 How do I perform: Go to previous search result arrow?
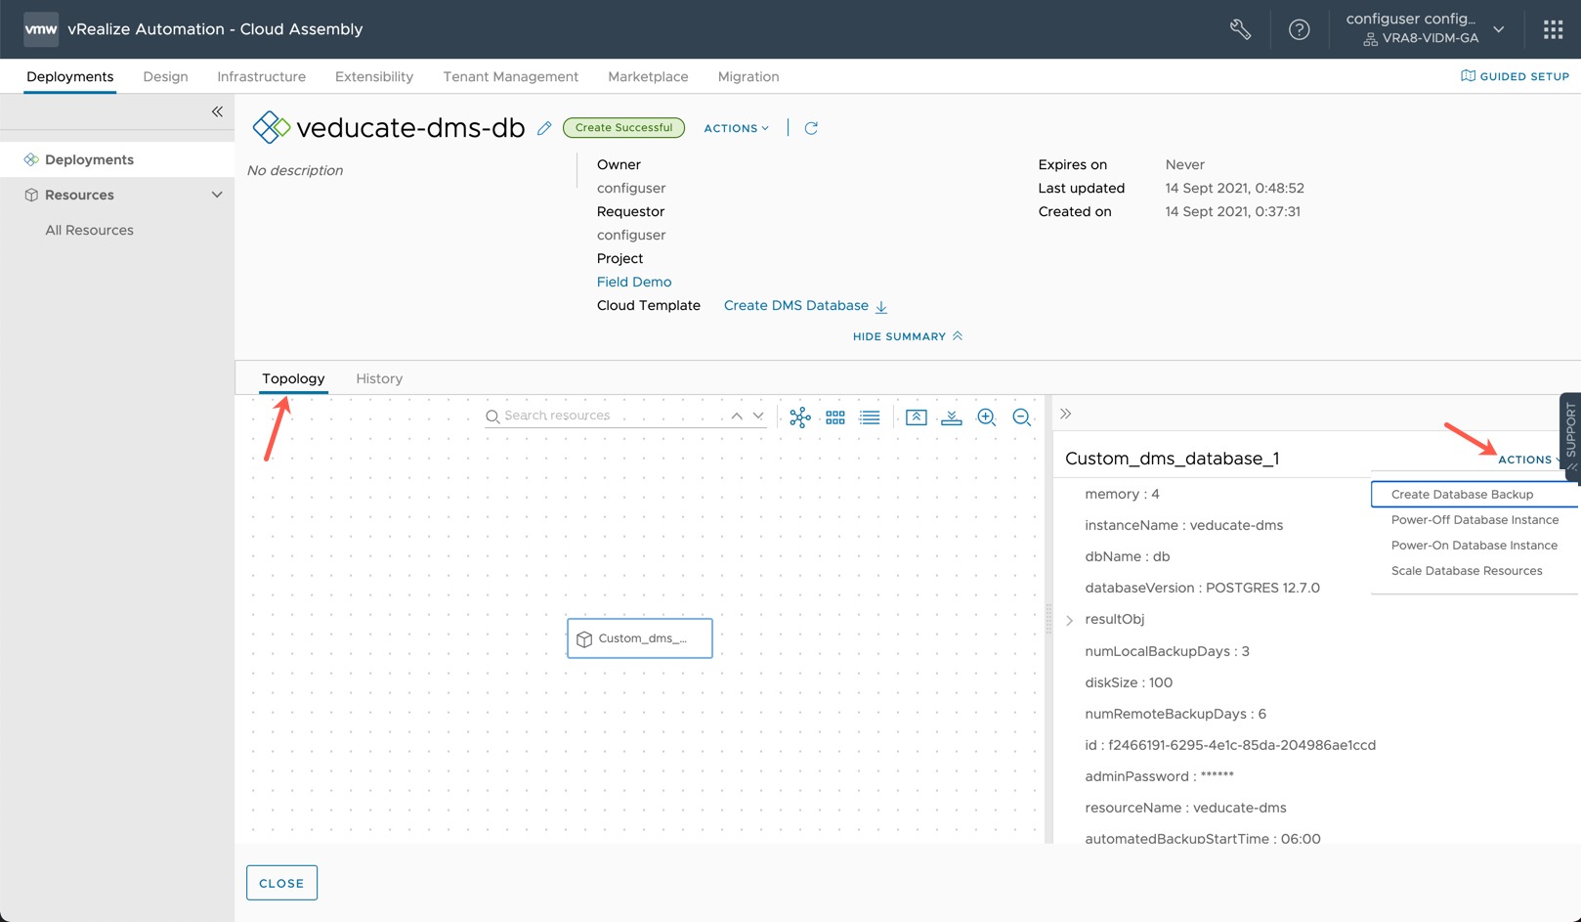coord(737,416)
